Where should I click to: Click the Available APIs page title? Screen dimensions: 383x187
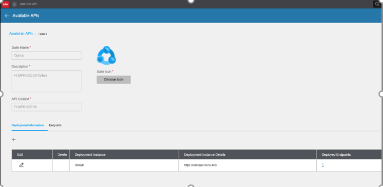26,16
